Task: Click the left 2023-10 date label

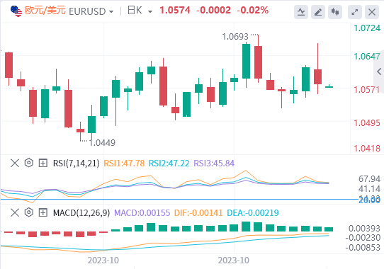Action: (x=103, y=261)
